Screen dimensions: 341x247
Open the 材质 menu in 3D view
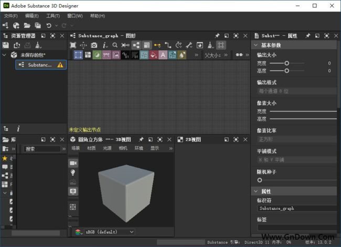pyautogui.click(x=91, y=148)
